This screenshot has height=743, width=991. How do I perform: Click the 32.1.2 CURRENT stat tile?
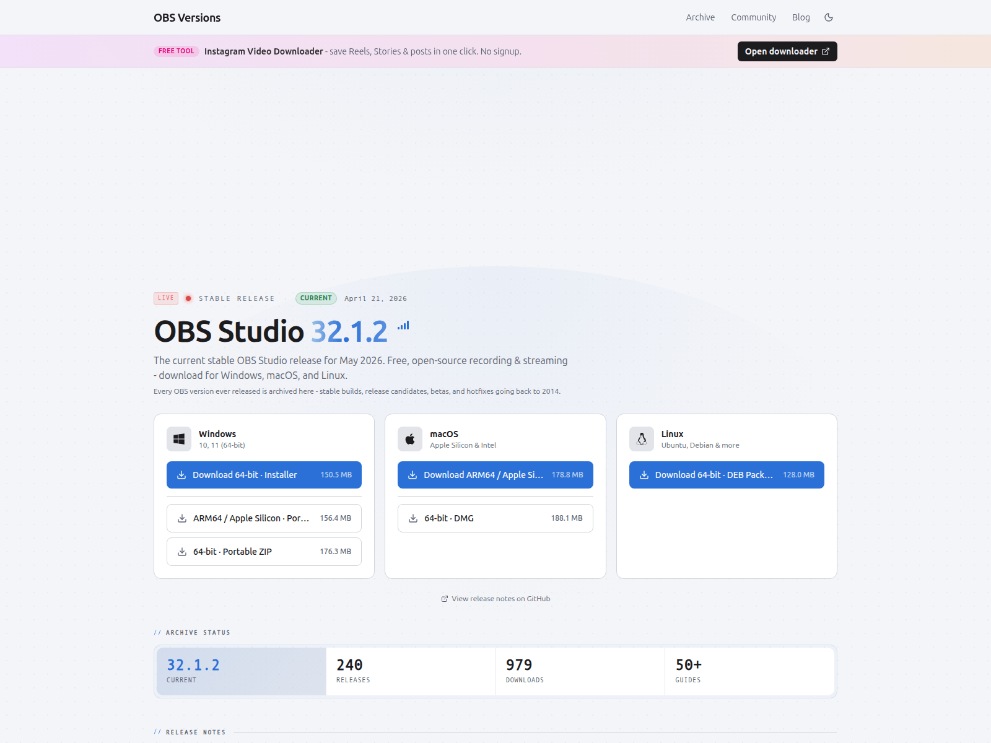click(242, 671)
